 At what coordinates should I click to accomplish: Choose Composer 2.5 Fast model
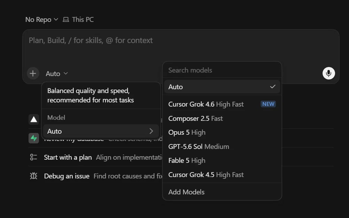coord(222,118)
